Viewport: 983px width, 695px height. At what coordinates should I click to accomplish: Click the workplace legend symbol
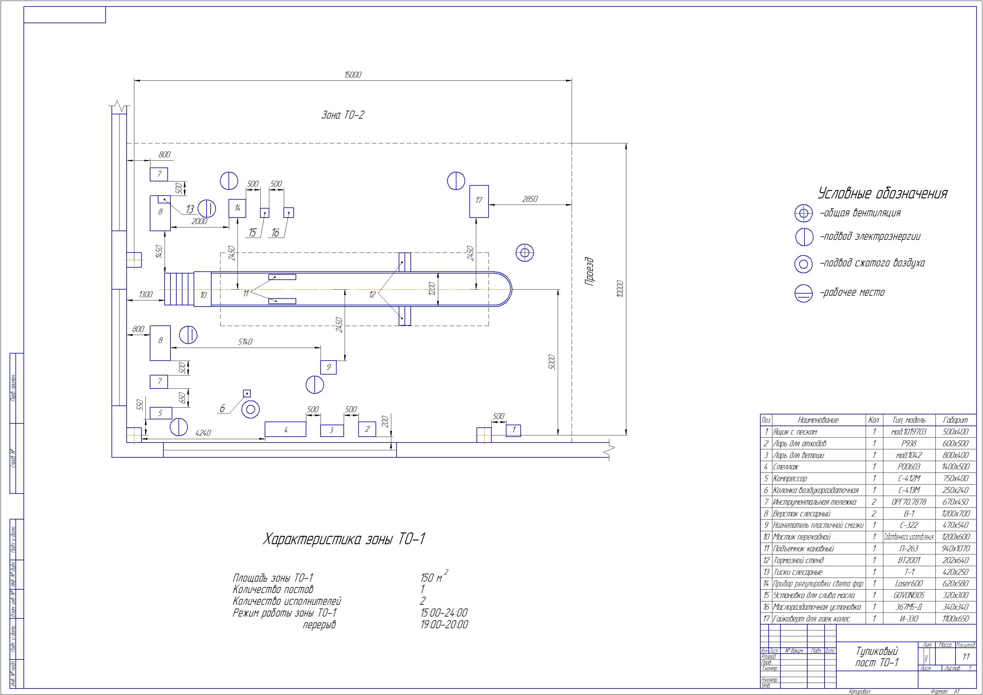(x=804, y=294)
